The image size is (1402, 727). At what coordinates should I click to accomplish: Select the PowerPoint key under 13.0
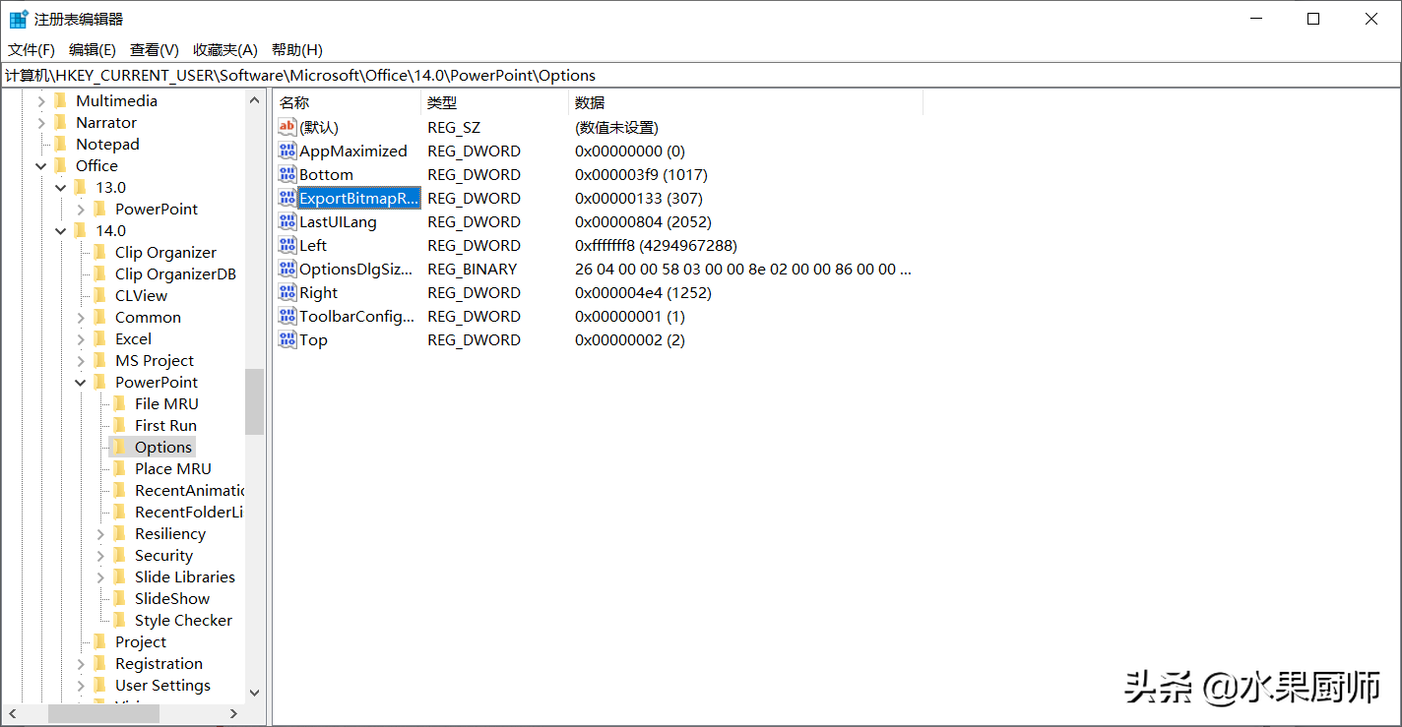point(157,209)
